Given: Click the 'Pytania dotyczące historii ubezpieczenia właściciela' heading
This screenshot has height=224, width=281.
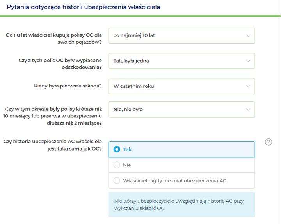Looking at the screenshot, I should 84,7.
